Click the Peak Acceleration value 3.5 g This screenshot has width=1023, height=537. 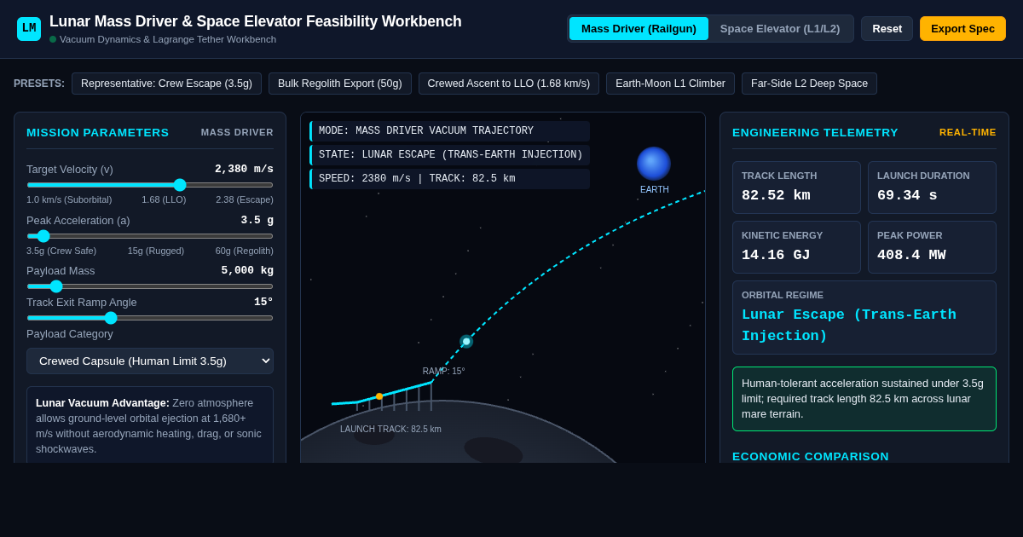[x=257, y=220]
